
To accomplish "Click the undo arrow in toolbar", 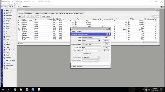I will (2, 7).
